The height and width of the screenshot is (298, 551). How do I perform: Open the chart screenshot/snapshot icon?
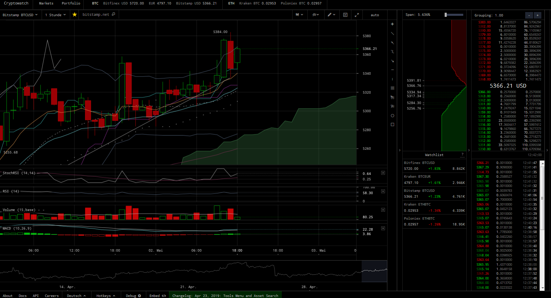click(x=345, y=15)
